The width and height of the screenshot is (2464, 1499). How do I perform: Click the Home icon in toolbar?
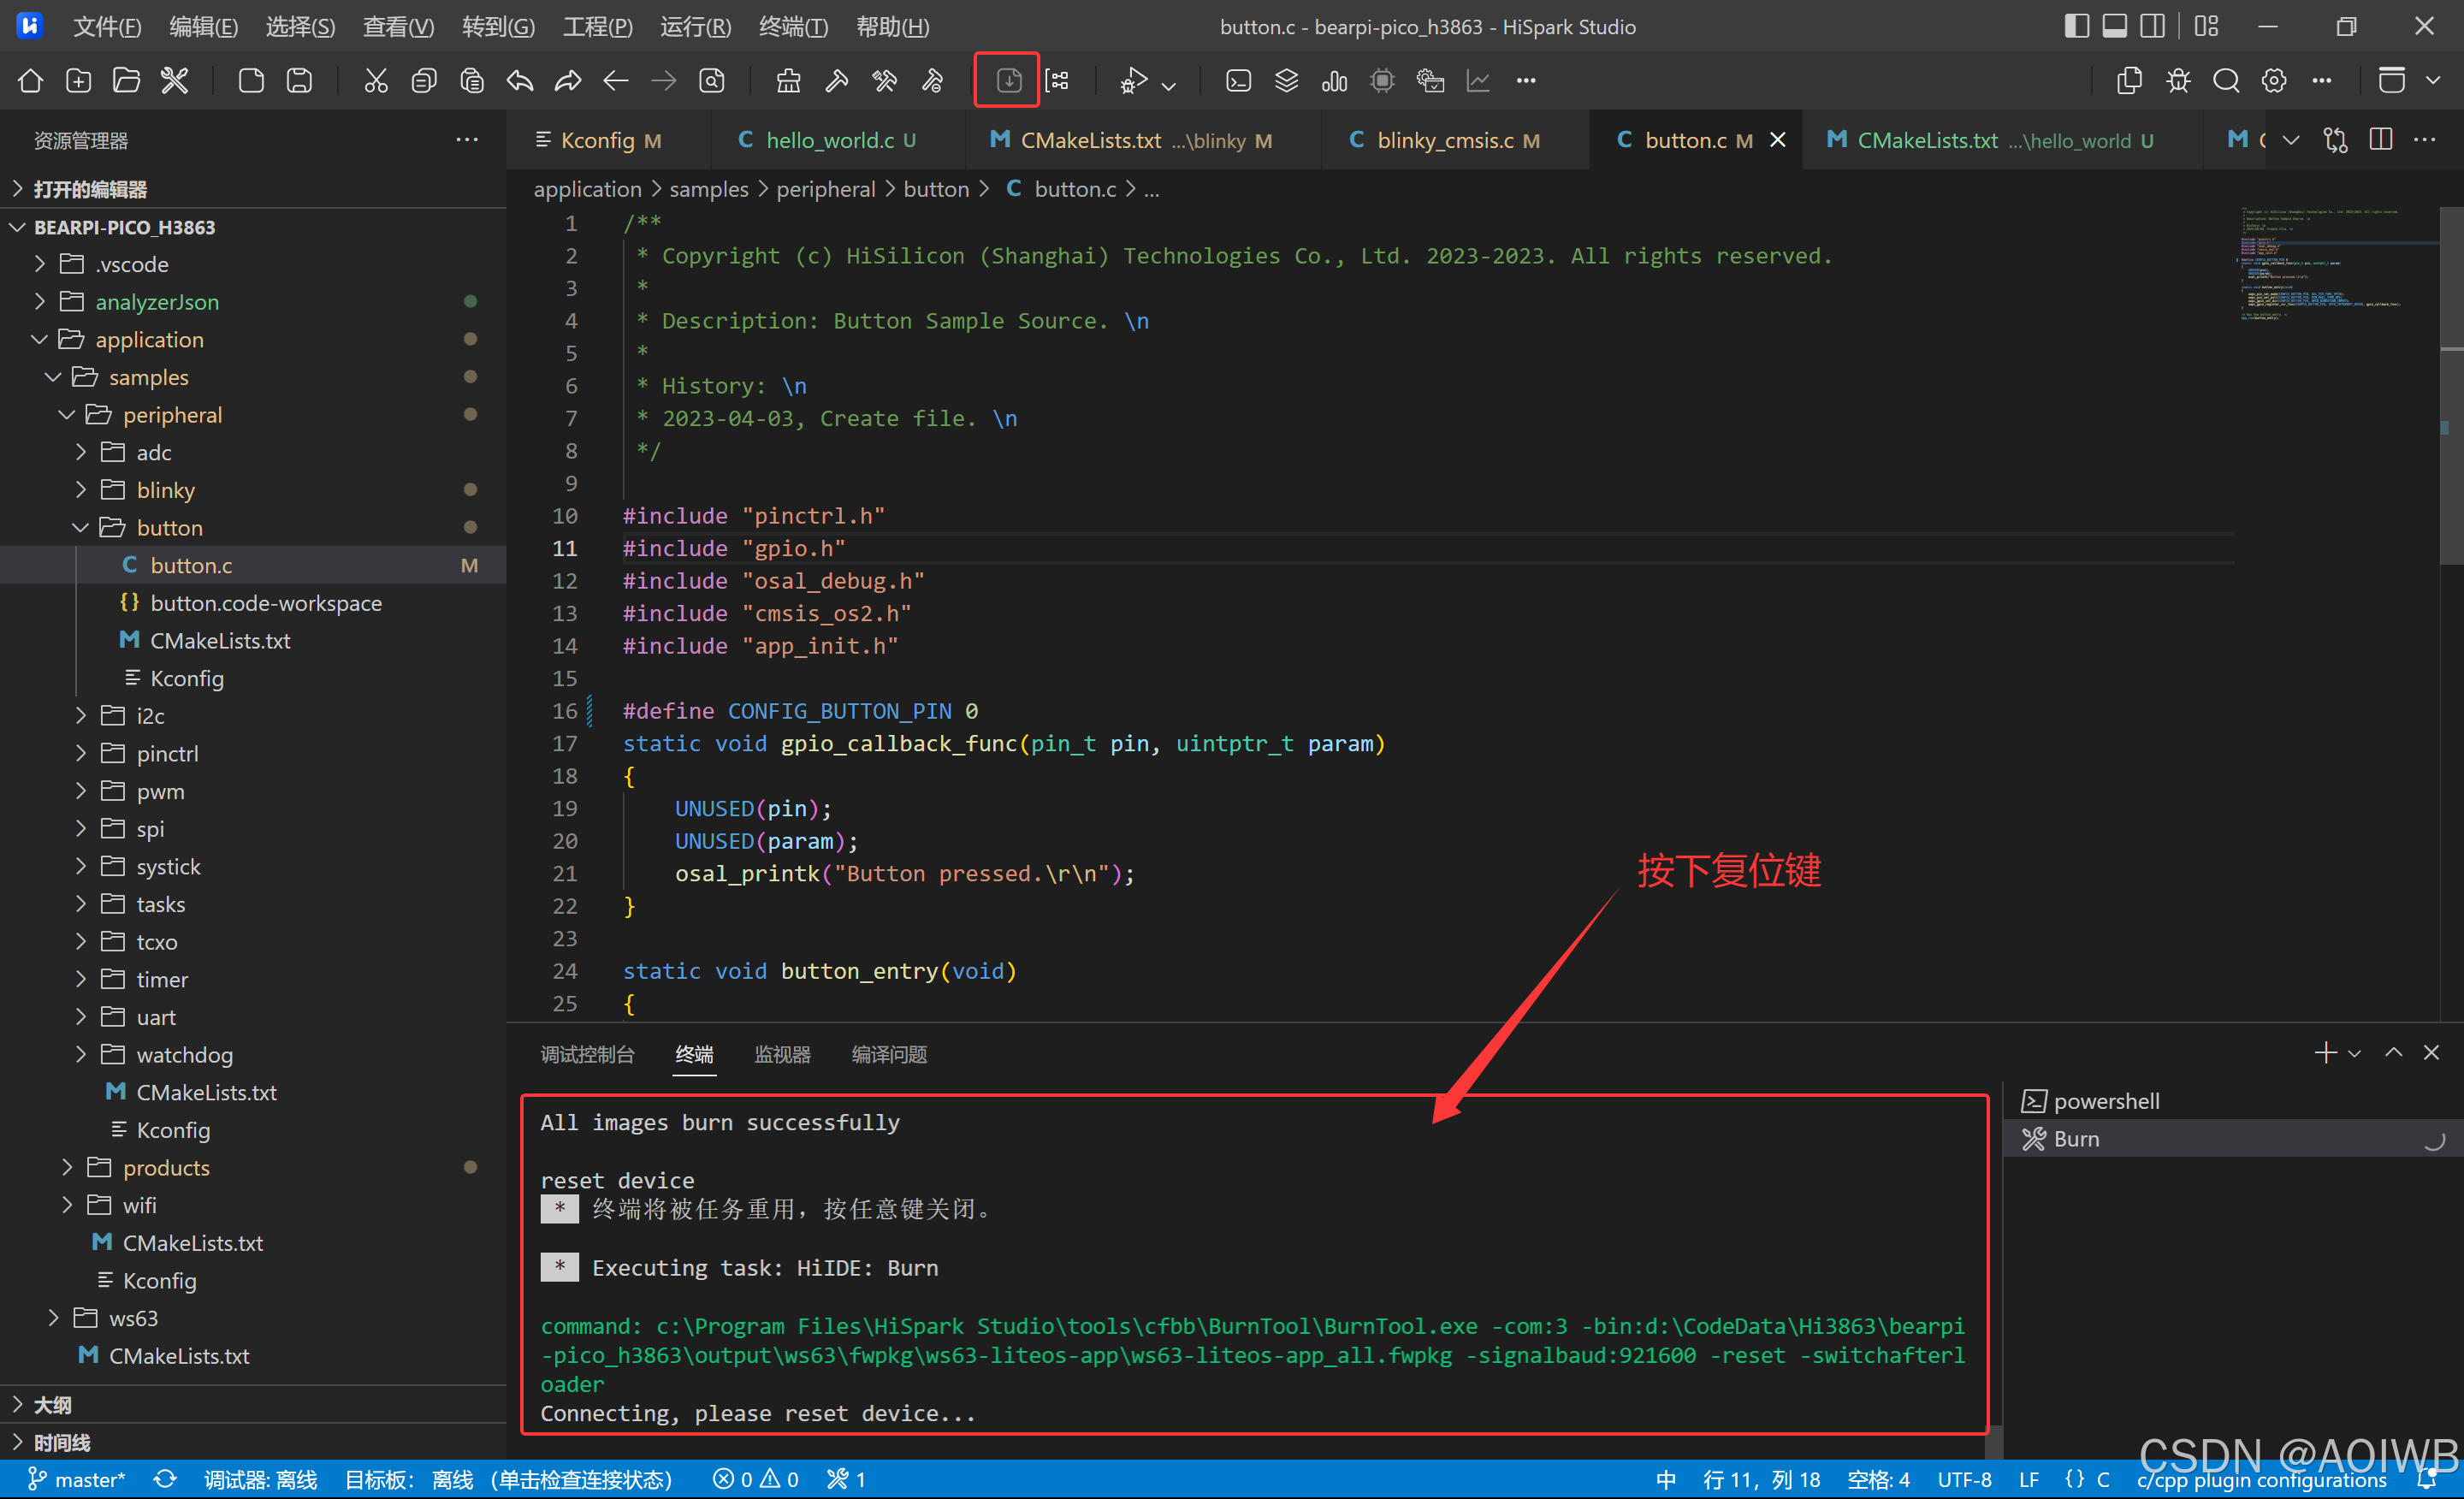click(30, 81)
